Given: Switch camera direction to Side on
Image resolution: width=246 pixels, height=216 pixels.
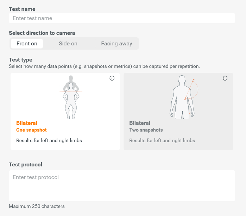Looking at the screenshot, I should 68,44.
